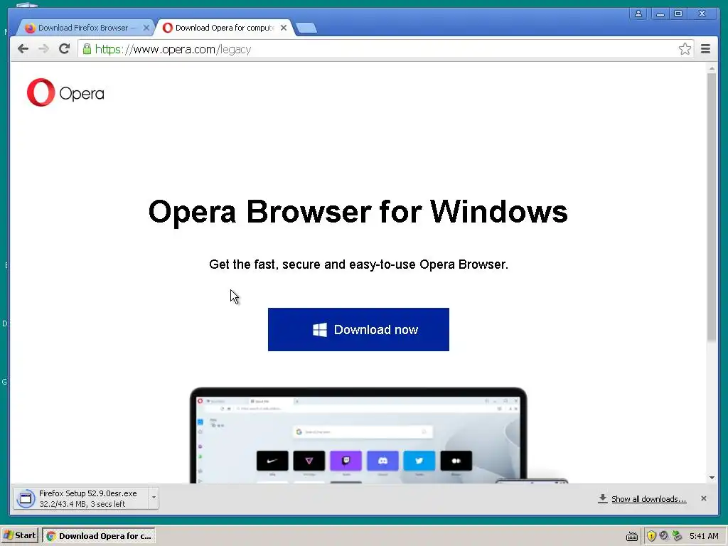Viewport: 728px width, 546px height.
Task: Close the downloads bar
Action: tap(703, 498)
